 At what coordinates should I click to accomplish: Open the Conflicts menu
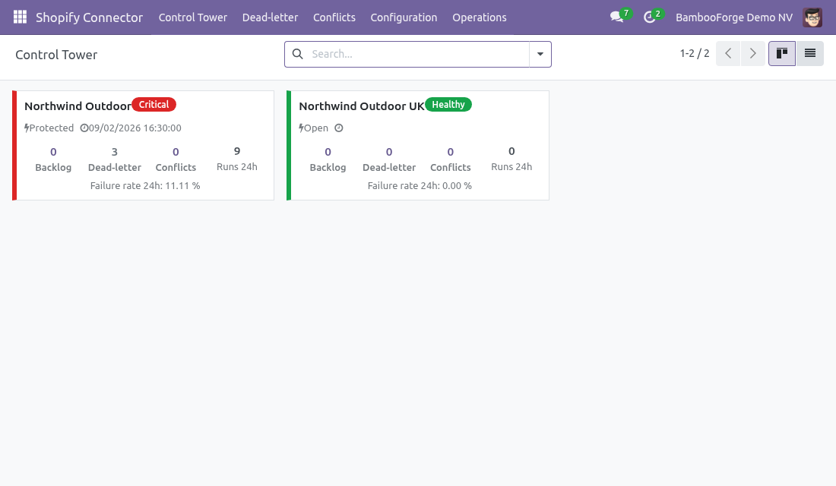point(334,17)
